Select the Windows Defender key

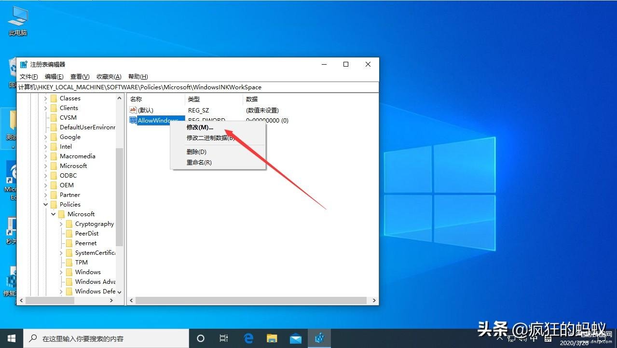(x=95, y=292)
